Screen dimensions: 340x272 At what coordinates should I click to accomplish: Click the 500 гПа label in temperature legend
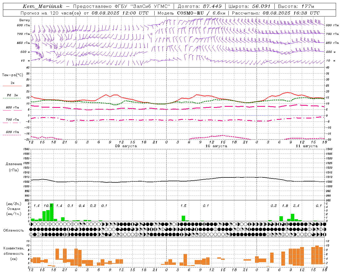[12, 132]
